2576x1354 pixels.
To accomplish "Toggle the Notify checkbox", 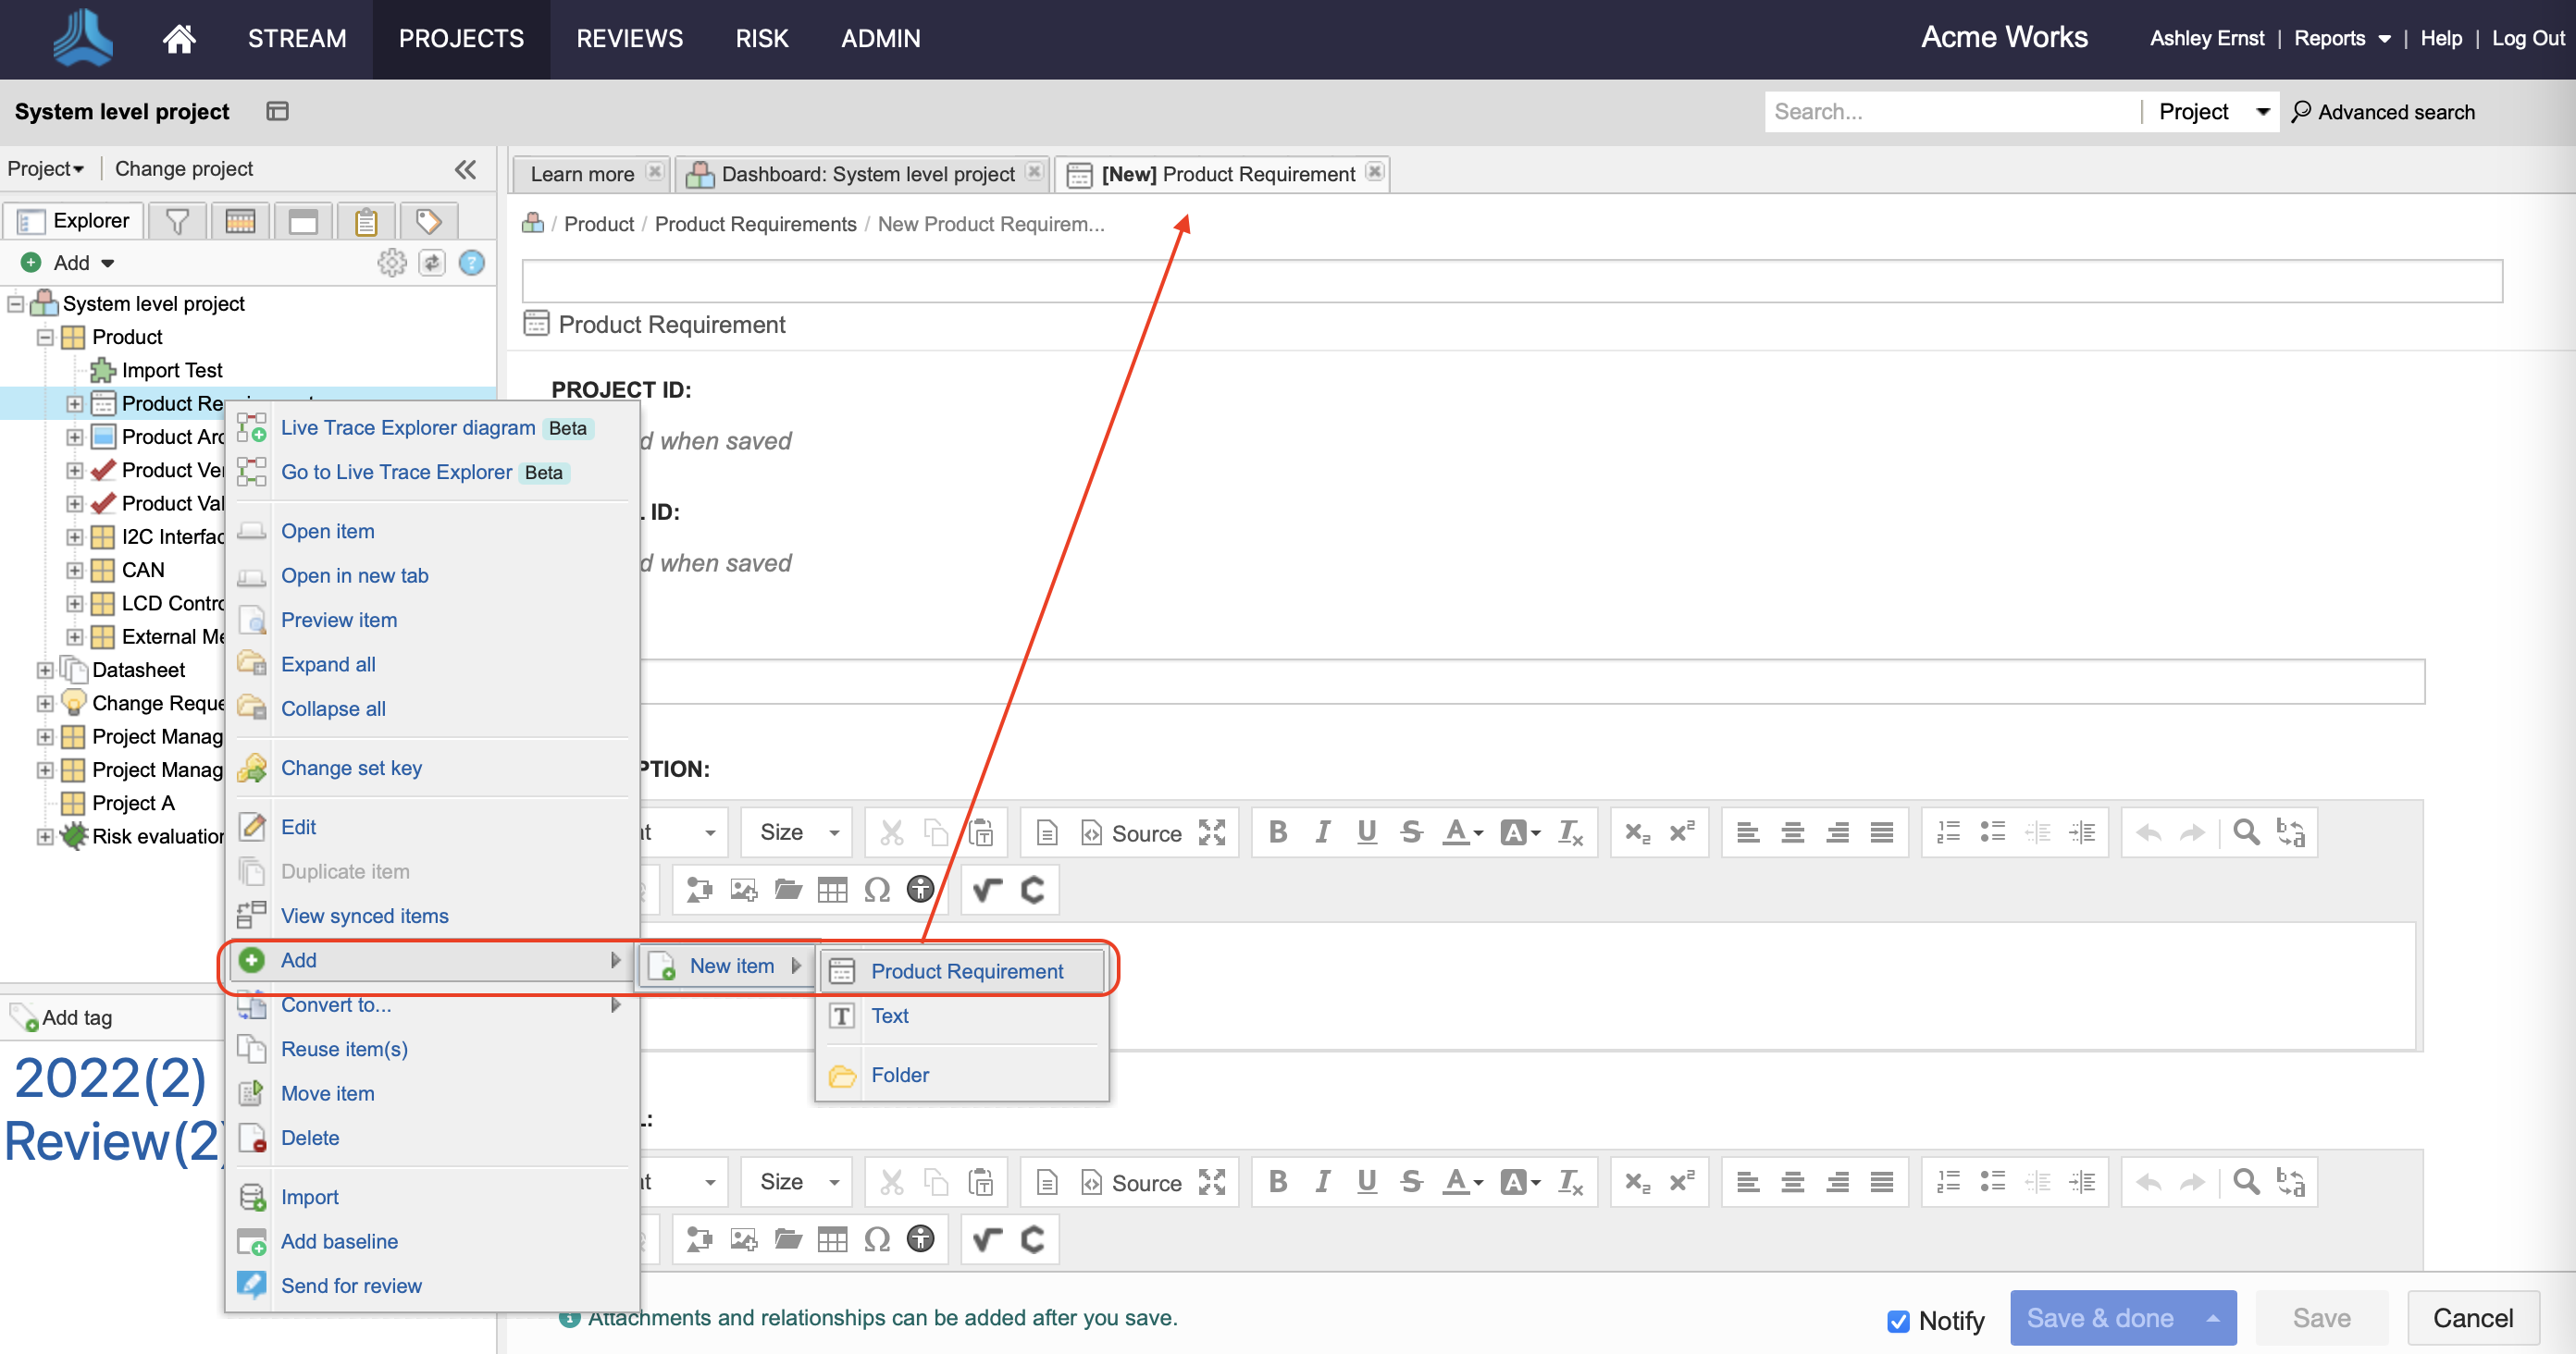I will click(x=1897, y=1321).
